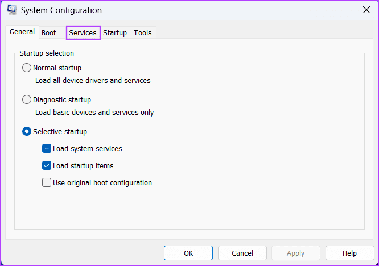Confirm with the OK button

click(x=188, y=253)
